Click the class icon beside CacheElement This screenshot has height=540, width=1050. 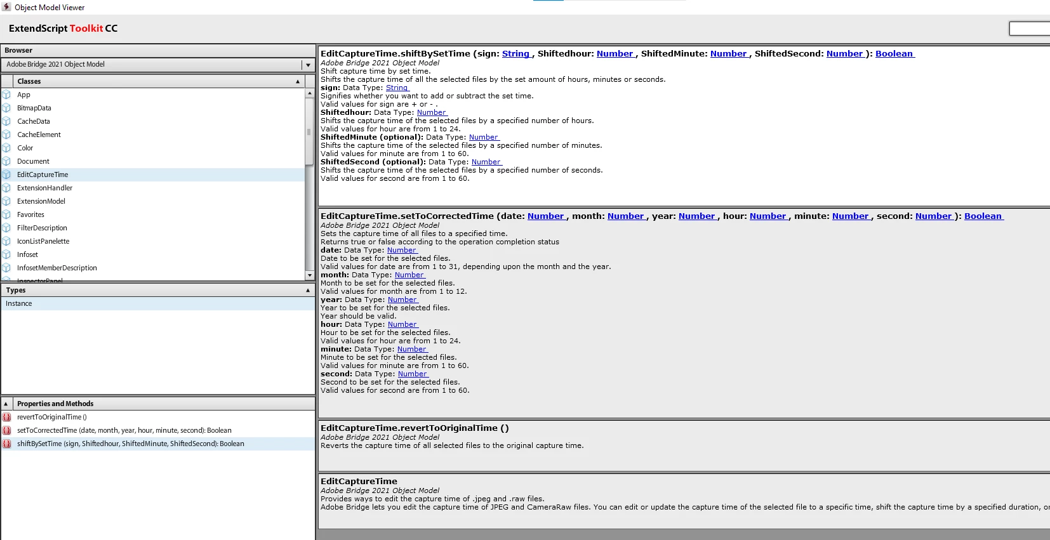coord(6,135)
